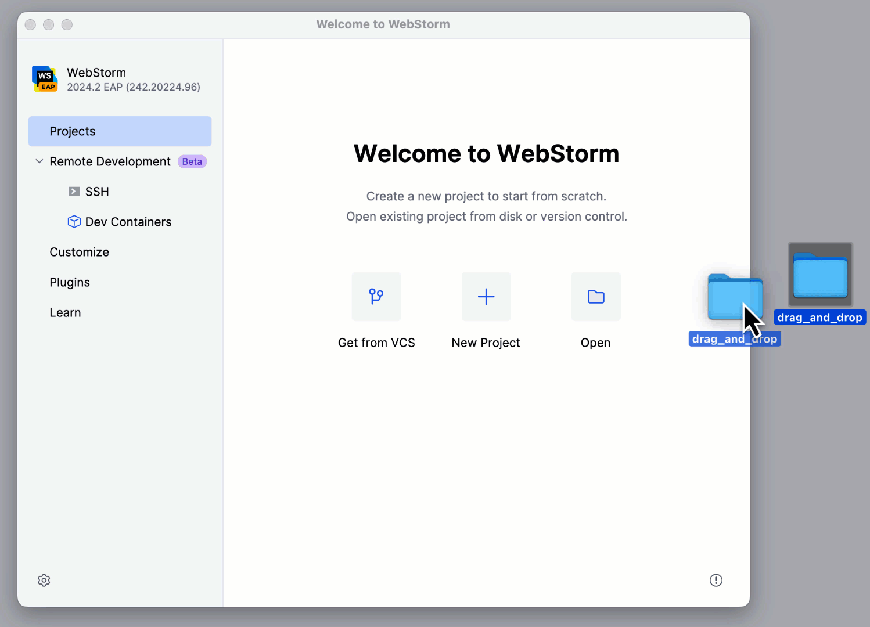Viewport: 870px width, 627px height.
Task: Click the notification exclamation icon
Action: (716, 580)
